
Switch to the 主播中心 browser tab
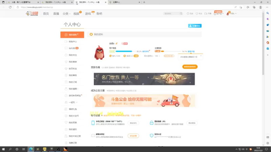point(124,2)
